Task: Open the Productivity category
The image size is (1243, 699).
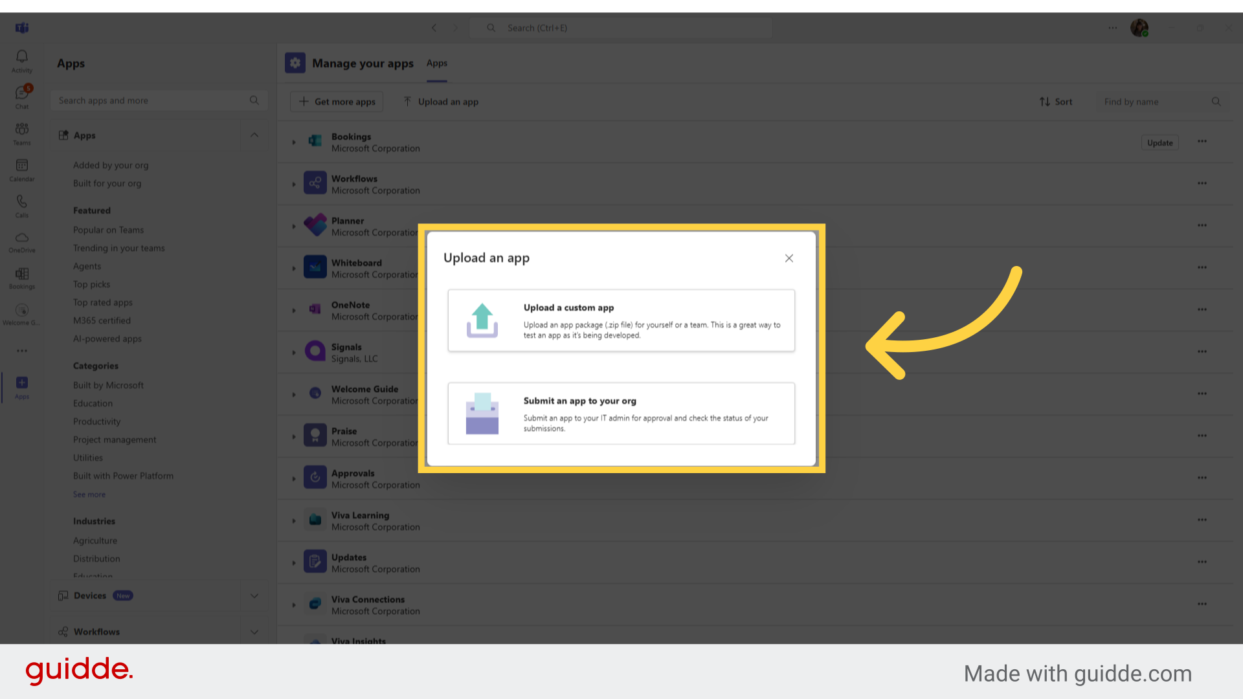Action: 96,421
